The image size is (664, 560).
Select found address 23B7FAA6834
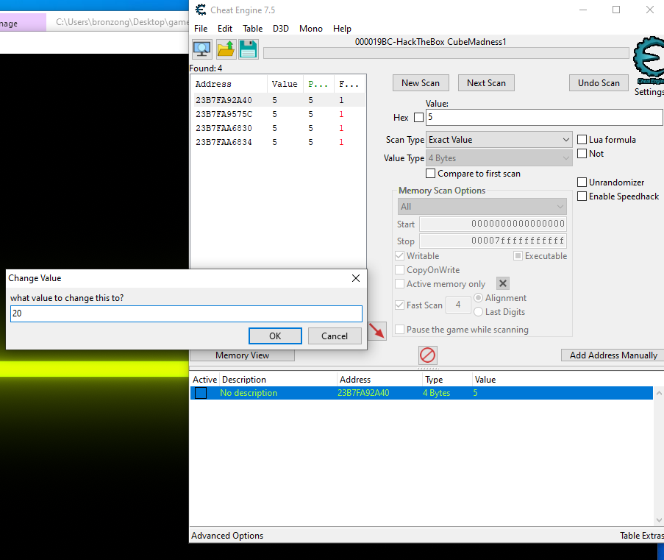(278, 142)
